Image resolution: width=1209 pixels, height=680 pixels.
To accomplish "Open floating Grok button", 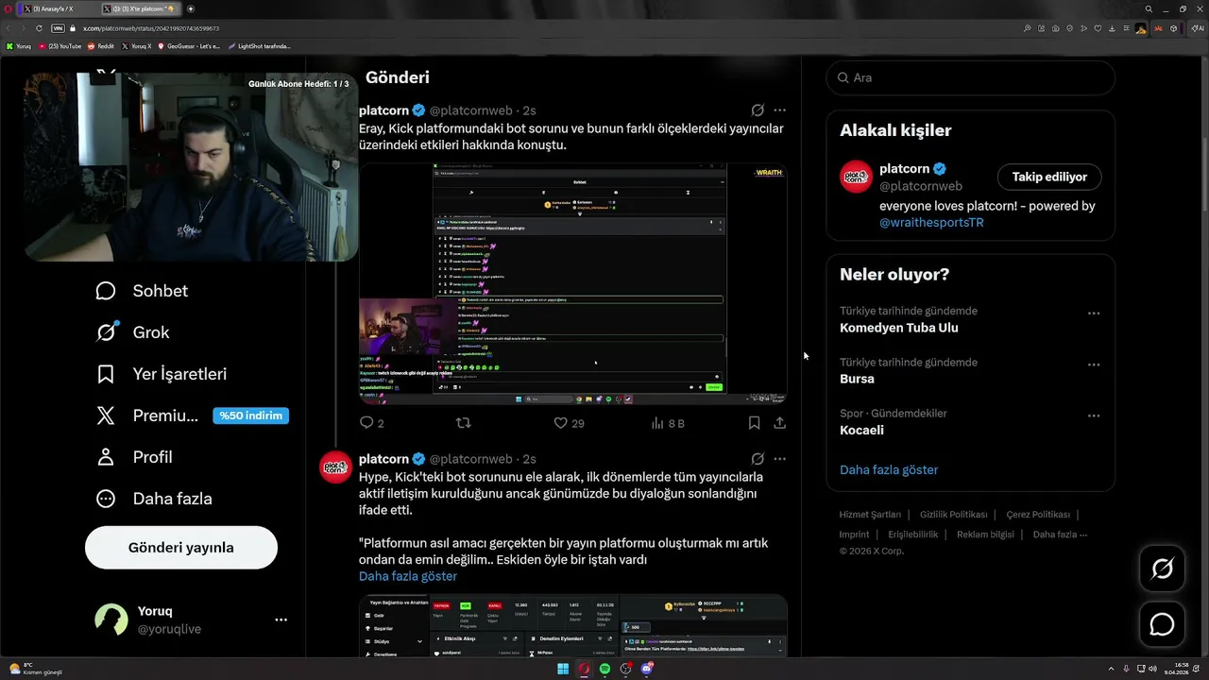I will pos(1162,569).
